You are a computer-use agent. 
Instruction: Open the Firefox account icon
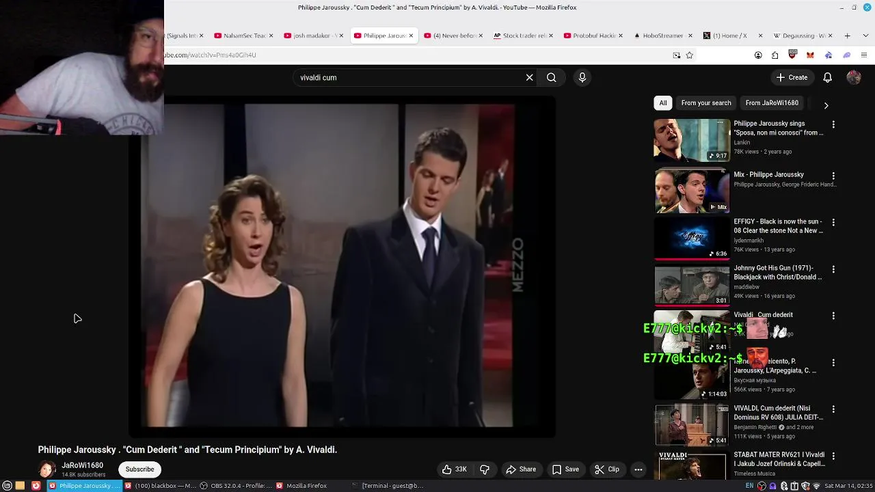pyautogui.click(x=758, y=55)
